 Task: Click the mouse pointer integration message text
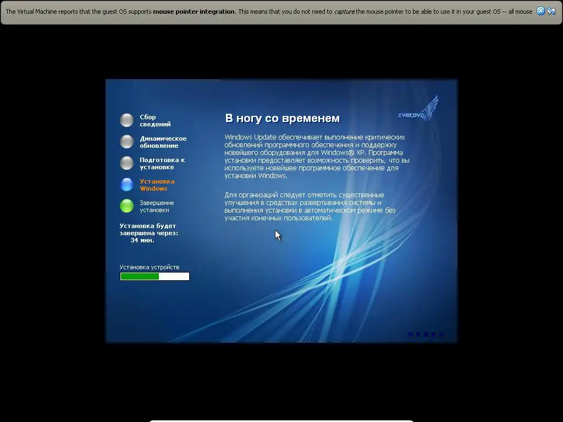pos(269,12)
